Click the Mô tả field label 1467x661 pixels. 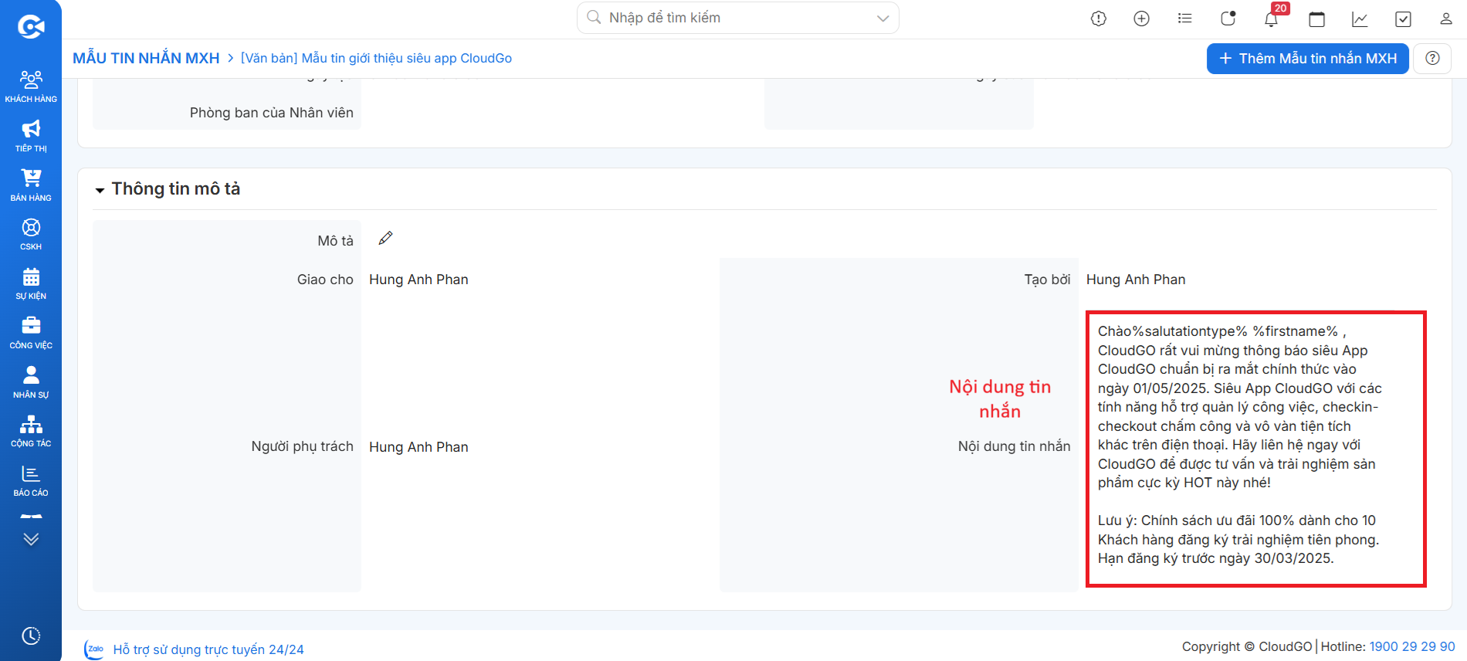click(335, 241)
